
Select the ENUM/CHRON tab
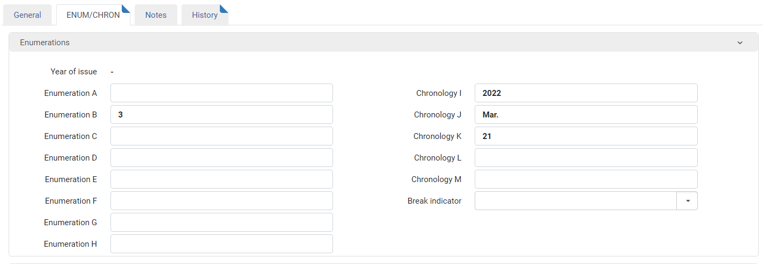click(x=93, y=15)
